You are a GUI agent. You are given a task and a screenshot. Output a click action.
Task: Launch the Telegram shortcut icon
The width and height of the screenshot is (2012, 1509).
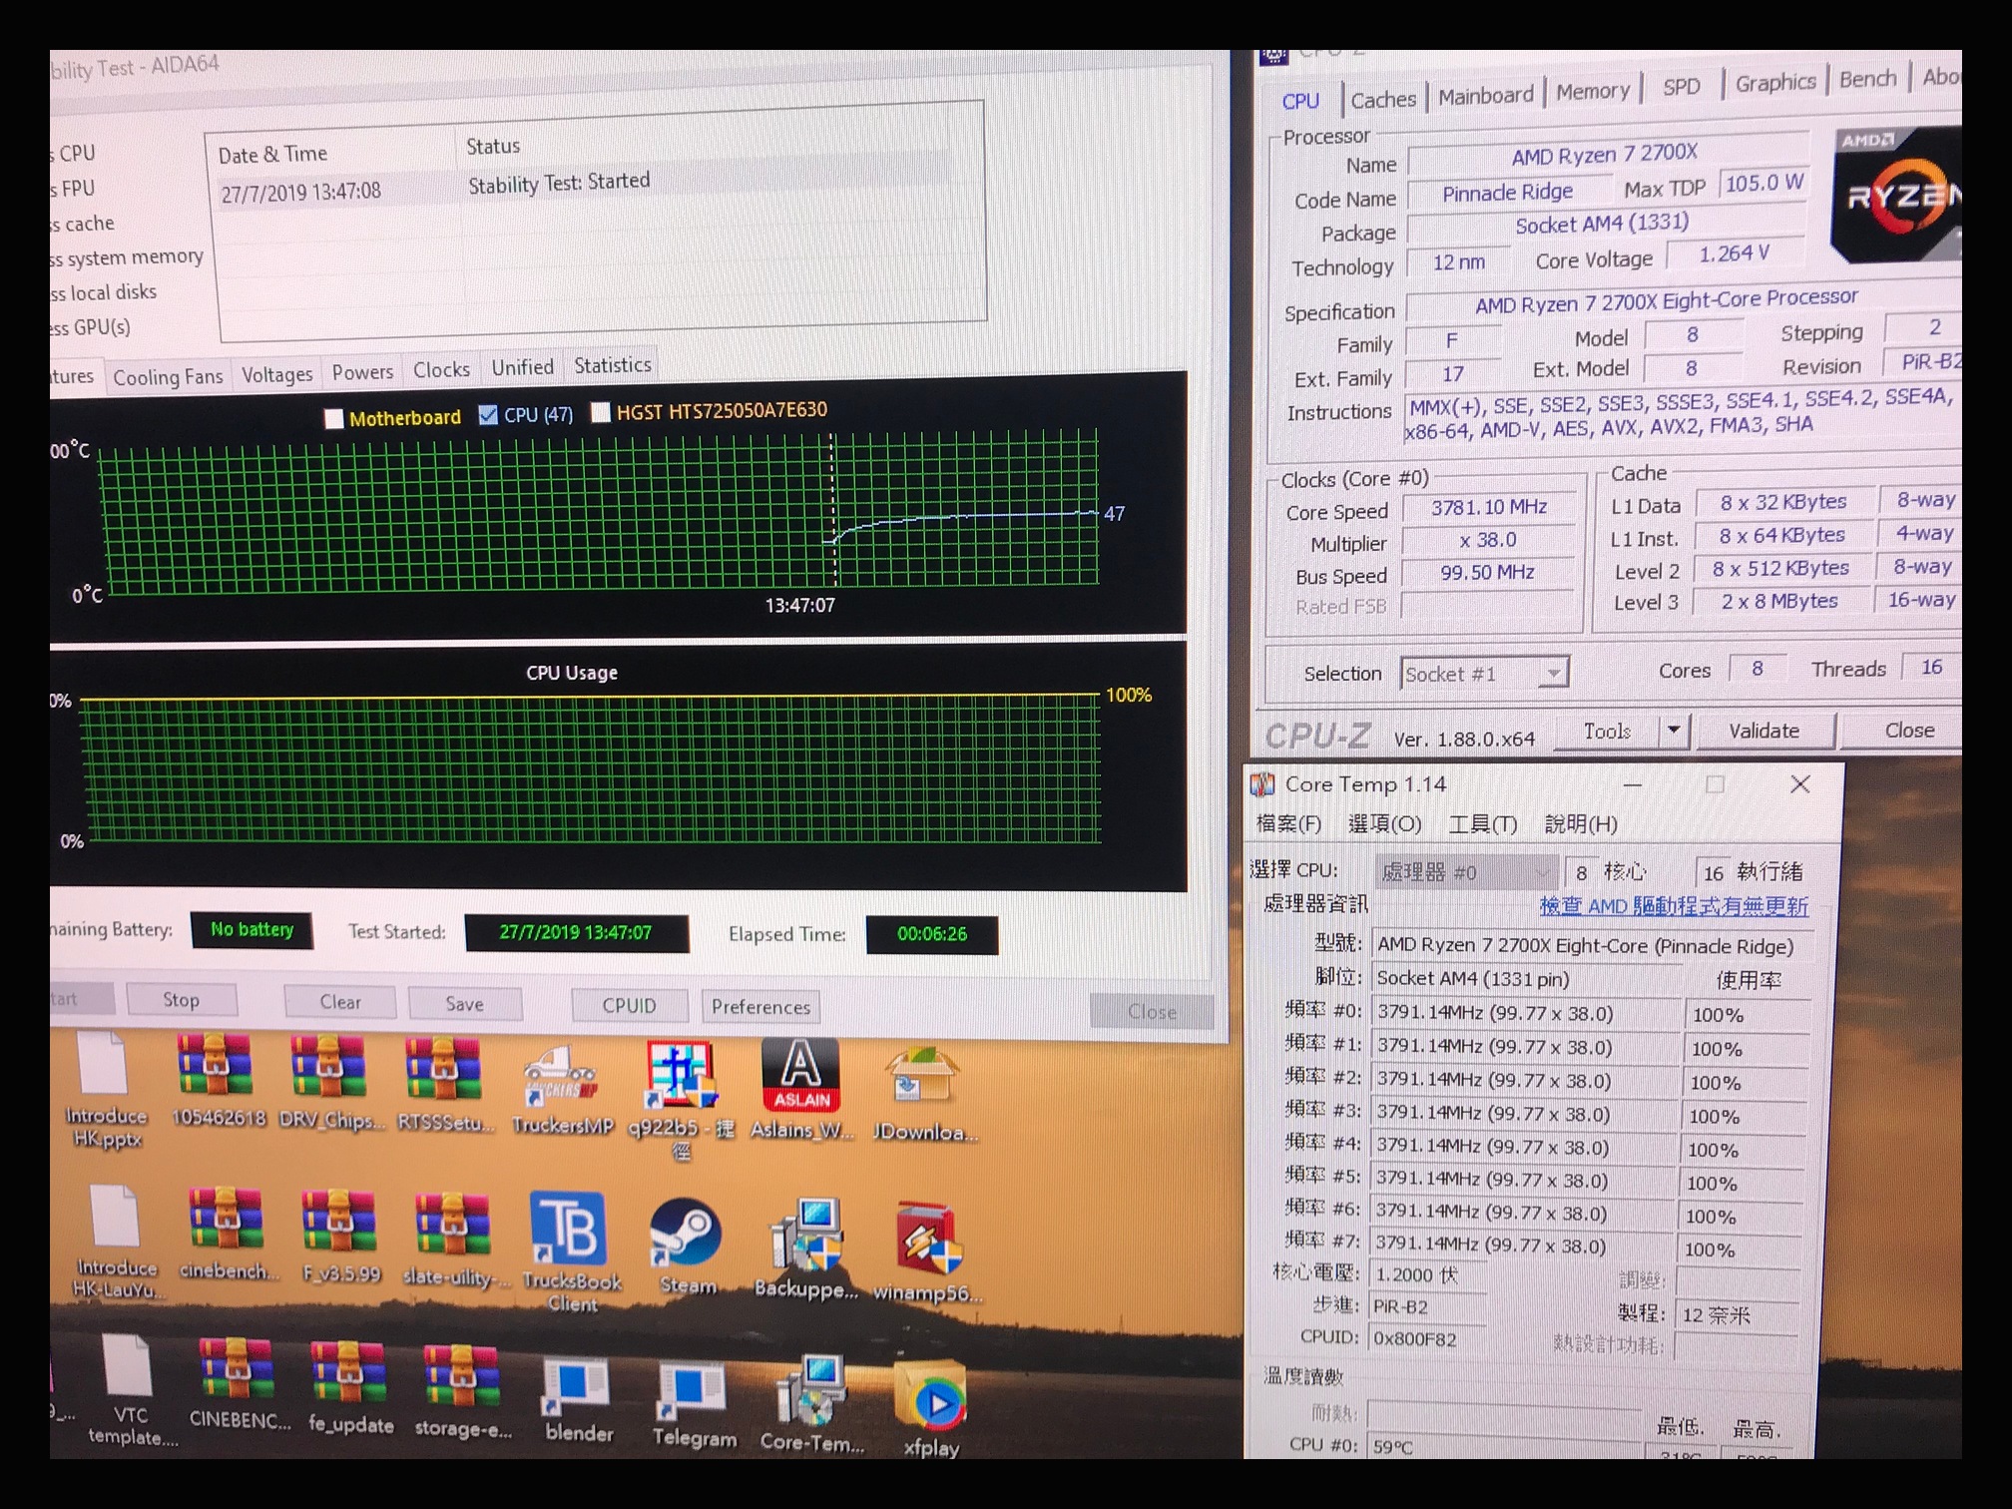693,1405
